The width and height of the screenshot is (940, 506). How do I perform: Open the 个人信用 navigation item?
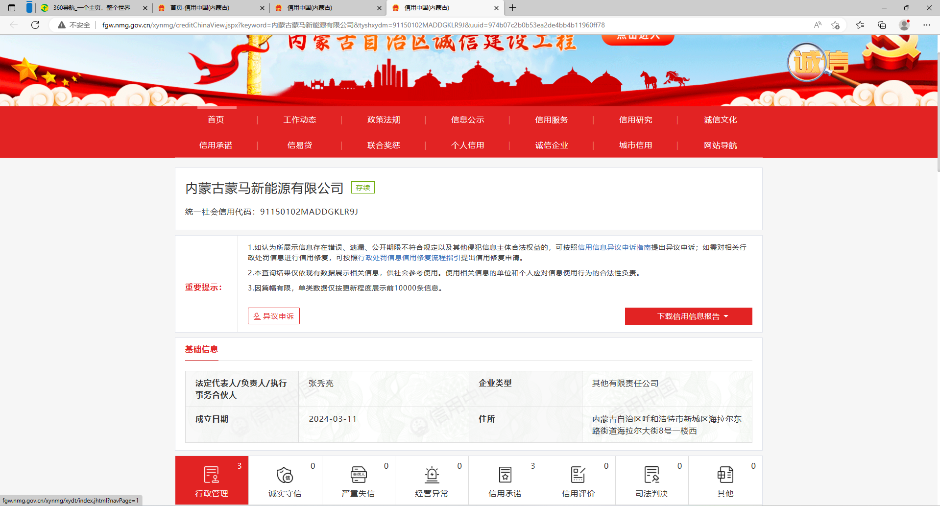(x=468, y=145)
